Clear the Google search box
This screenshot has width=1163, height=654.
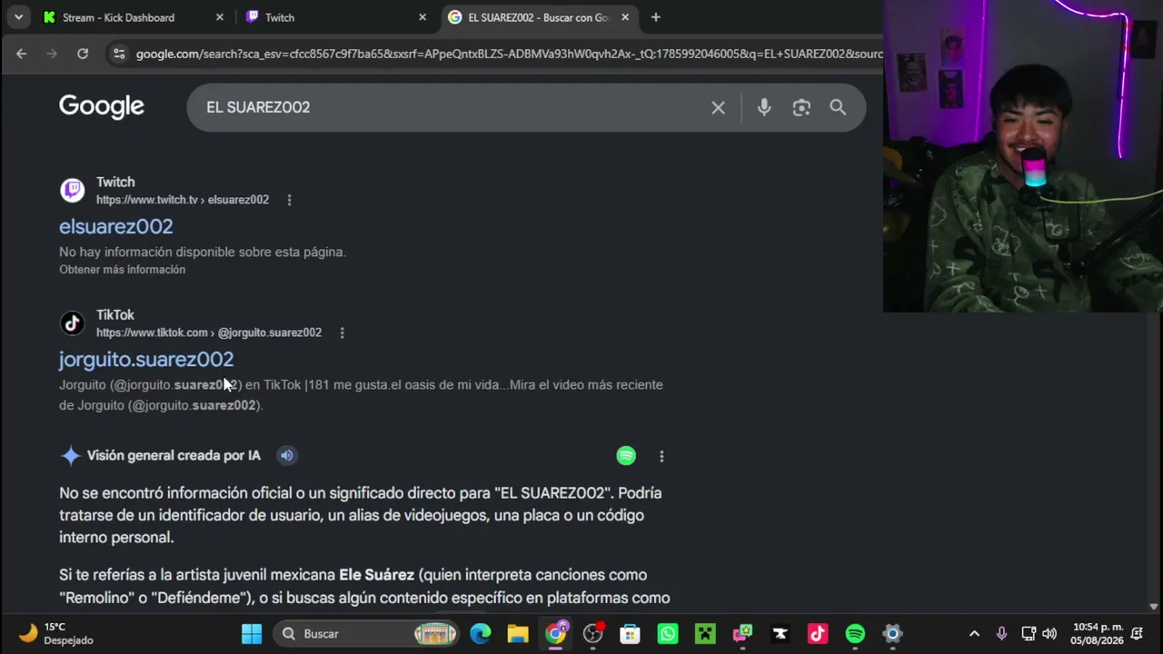coord(718,107)
